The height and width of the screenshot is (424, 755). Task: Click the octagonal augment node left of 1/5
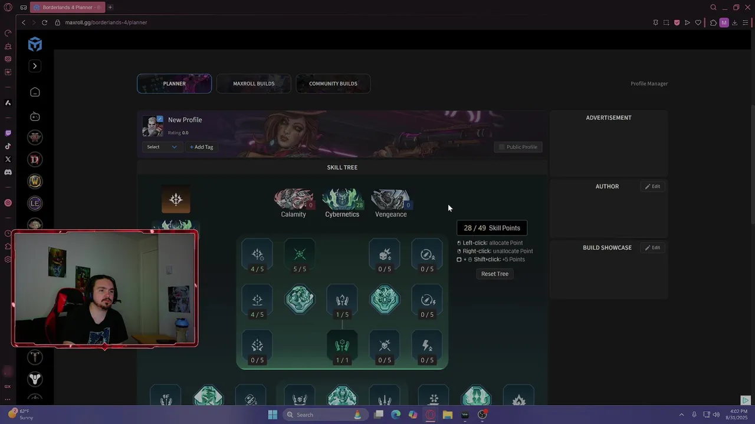(300, 299)
